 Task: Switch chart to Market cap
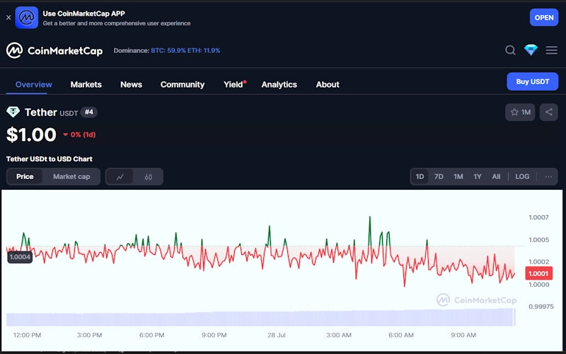[71, 176]
